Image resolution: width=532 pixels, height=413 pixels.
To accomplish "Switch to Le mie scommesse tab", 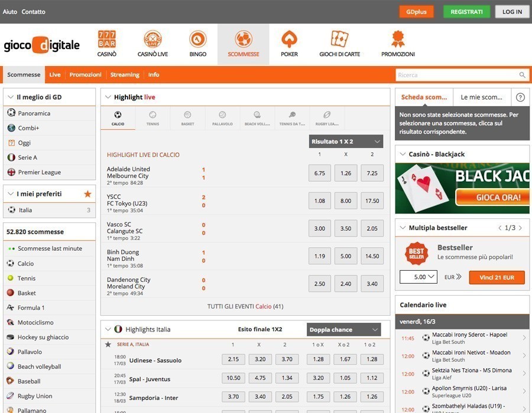I will click(x=482, y=97).
